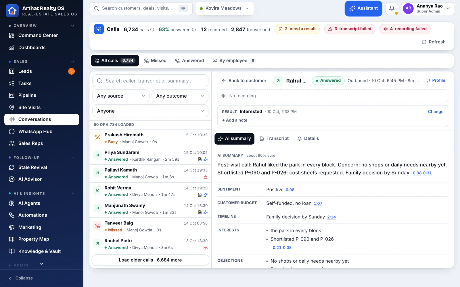The width and height of the screenshot is (460, 287).
Task: Click the Refresh button
Action: pyautogui.click(x=434, y=42)
